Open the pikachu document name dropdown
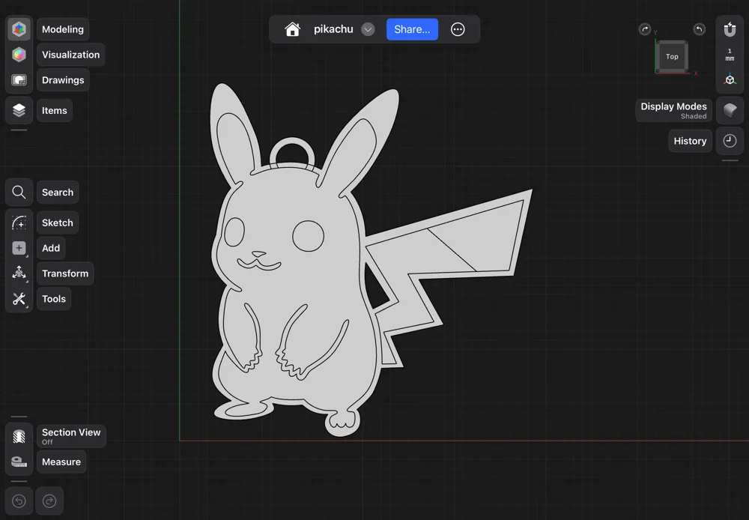 pyautogui.click(x=367, y=29)
